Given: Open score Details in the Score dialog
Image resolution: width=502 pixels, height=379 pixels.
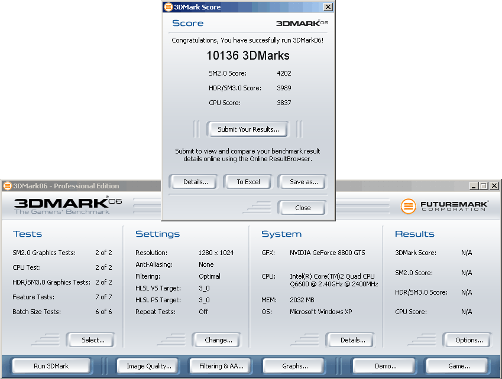Looking at the screenshot, I should [195, 182].
